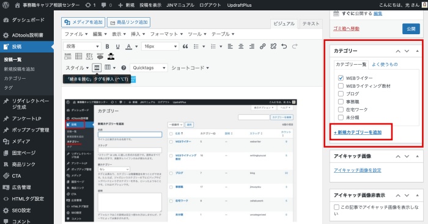Click the 公開 publish button
Viewport: 428px width, 224px height.
pyautogui.click(x=411, y=29)
